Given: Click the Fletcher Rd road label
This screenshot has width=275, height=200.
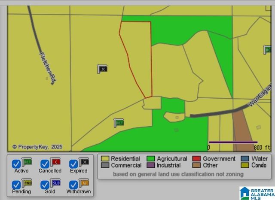Looking at the screenshot, I should click(x=48, y=67).
